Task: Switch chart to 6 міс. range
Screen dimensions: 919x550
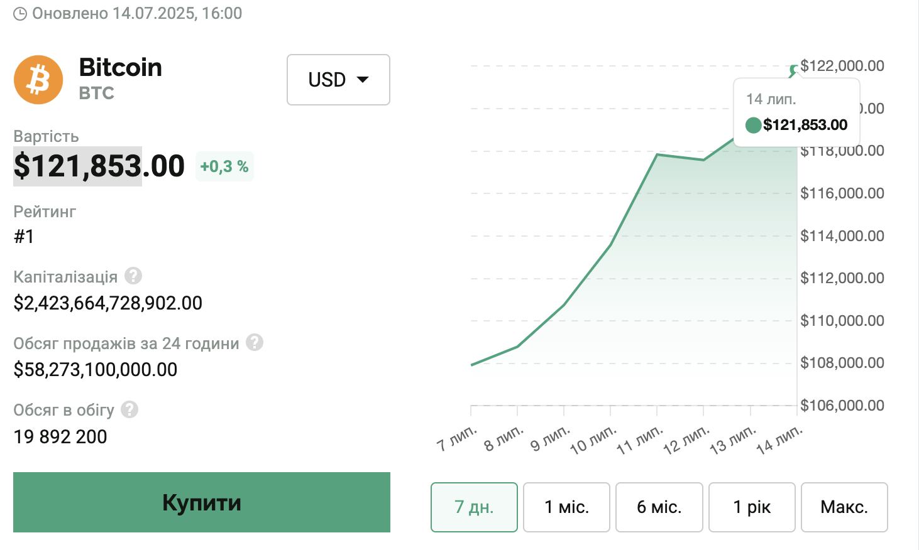Action: coord(659,507)
